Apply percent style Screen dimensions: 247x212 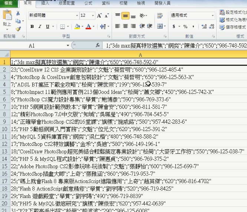coord(185,26)
